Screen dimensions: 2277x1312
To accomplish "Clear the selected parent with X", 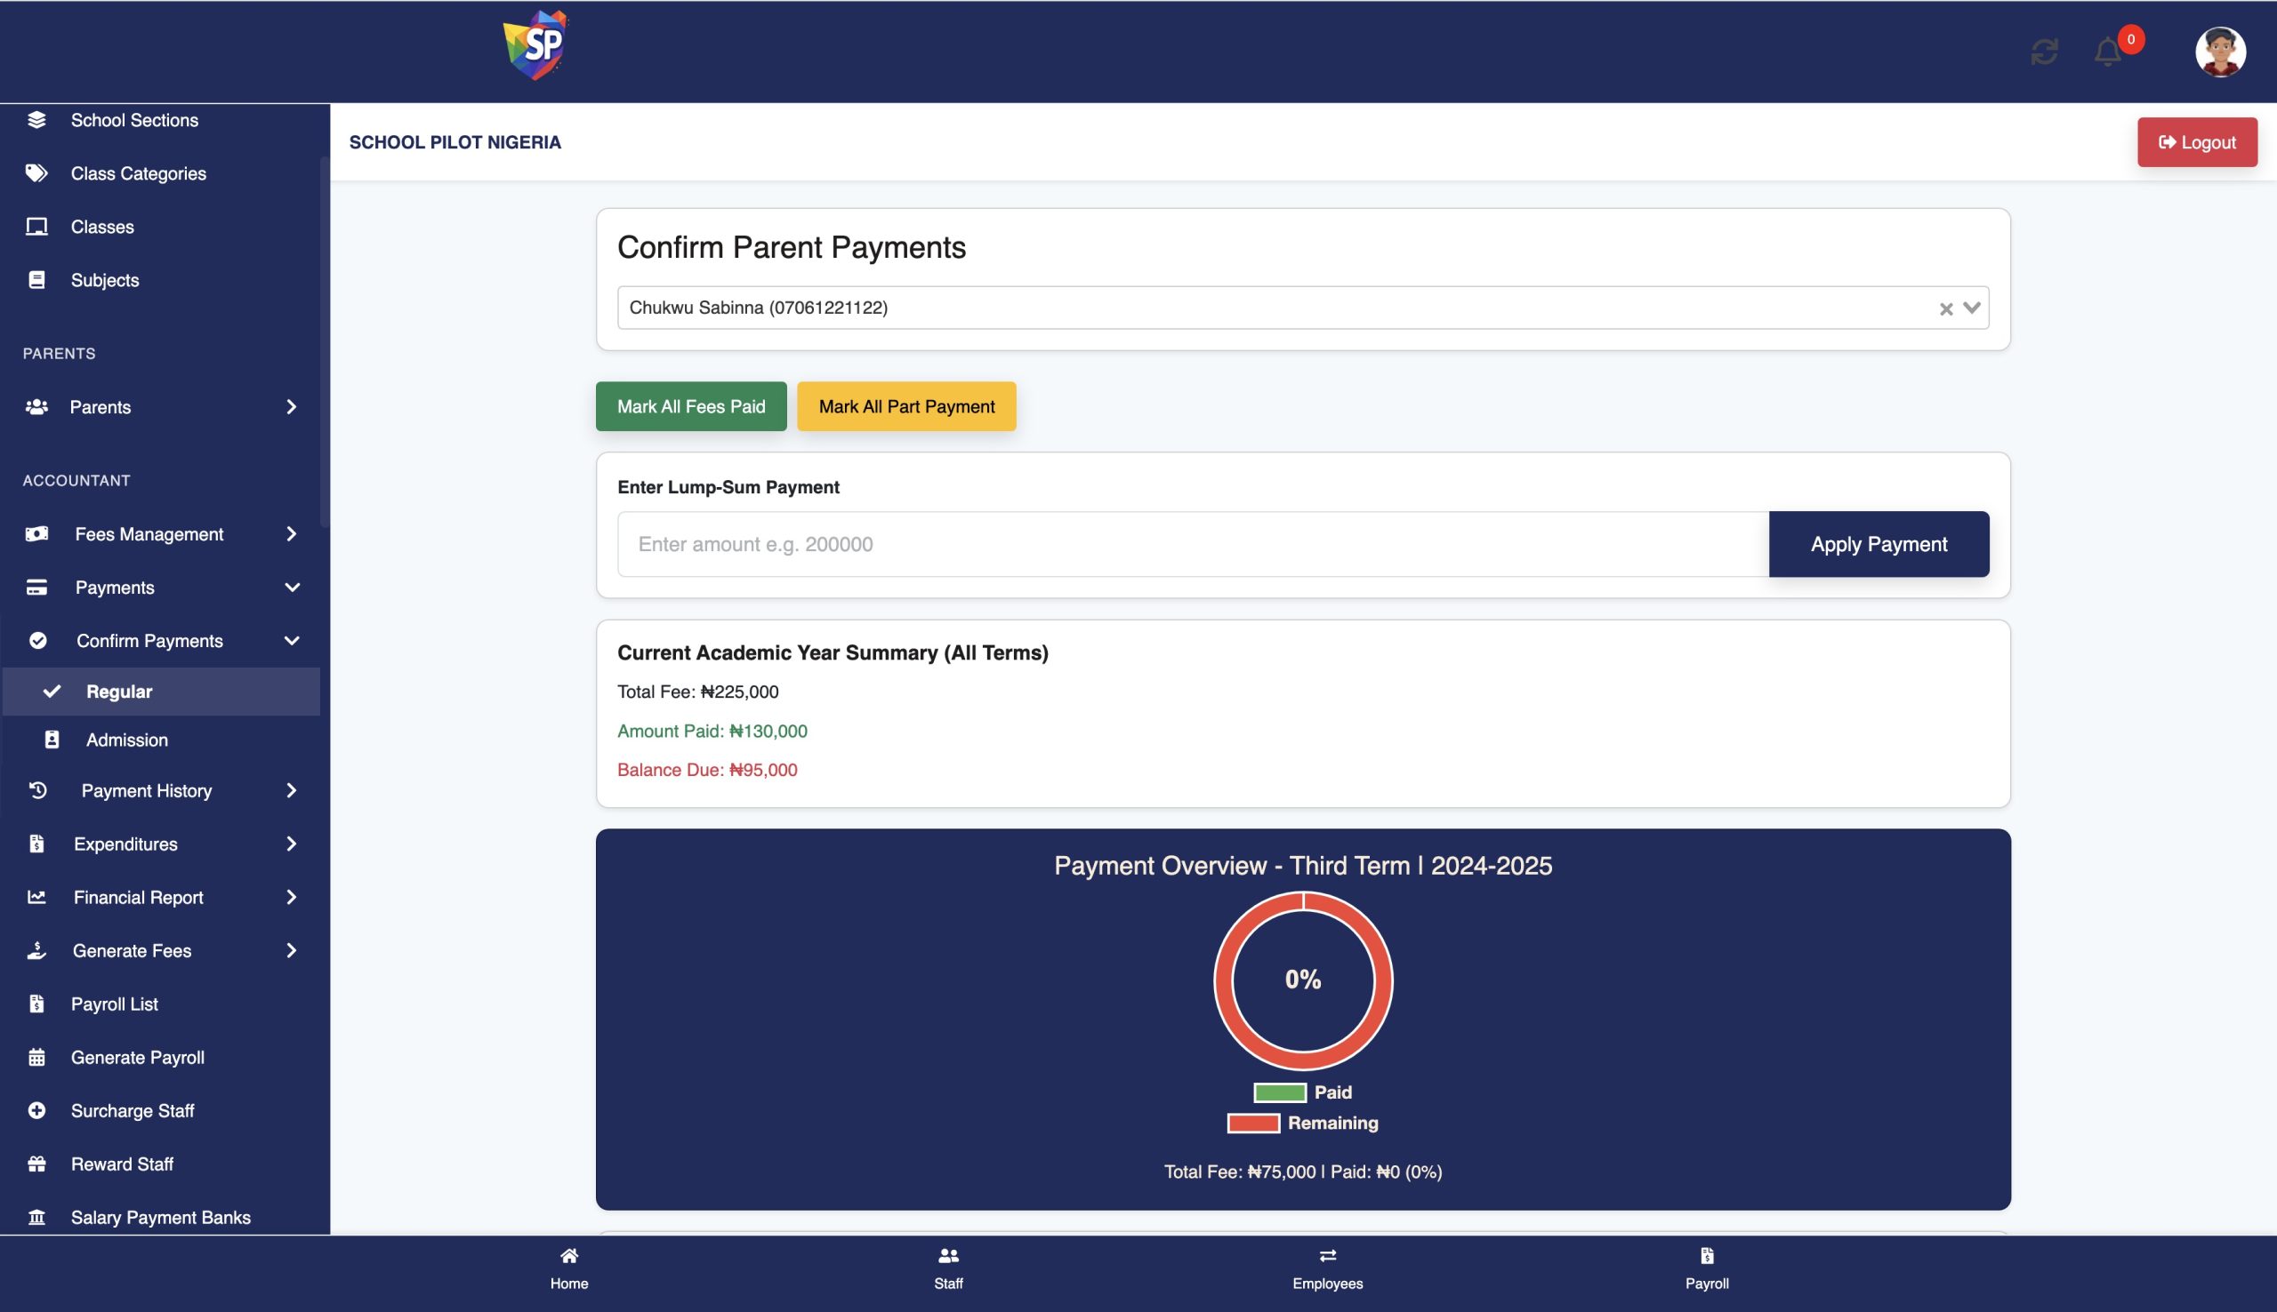I will click(1945, 309).
